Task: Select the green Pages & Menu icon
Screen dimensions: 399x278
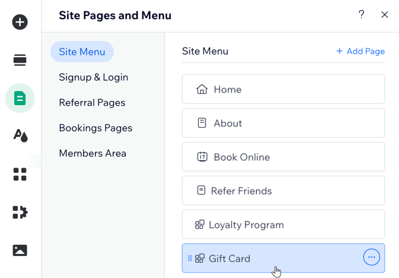Action: point(20,98)
